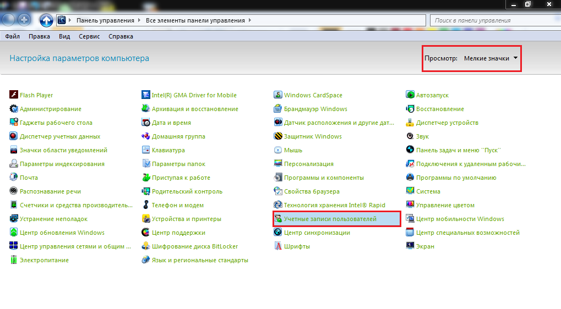561x309 pixels.
Task: Open the Мелкие значки view dropdown
Action: (491, 58)
